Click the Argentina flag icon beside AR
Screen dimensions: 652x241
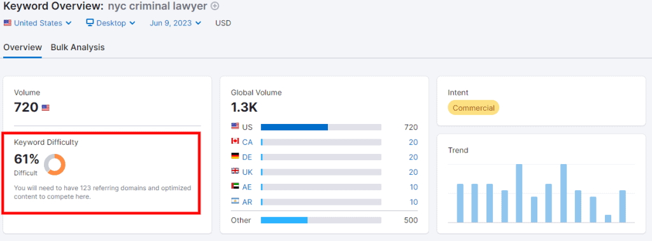click(235, 202)
